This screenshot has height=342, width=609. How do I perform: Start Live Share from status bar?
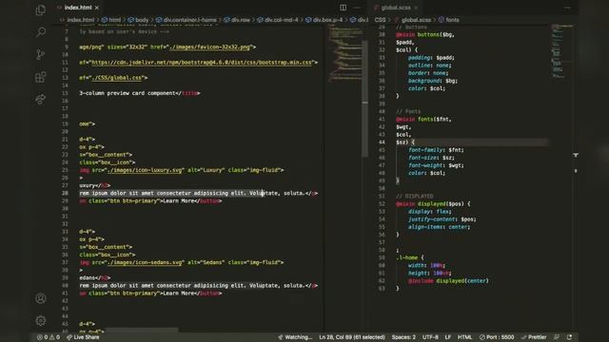[x=83, y=337]
